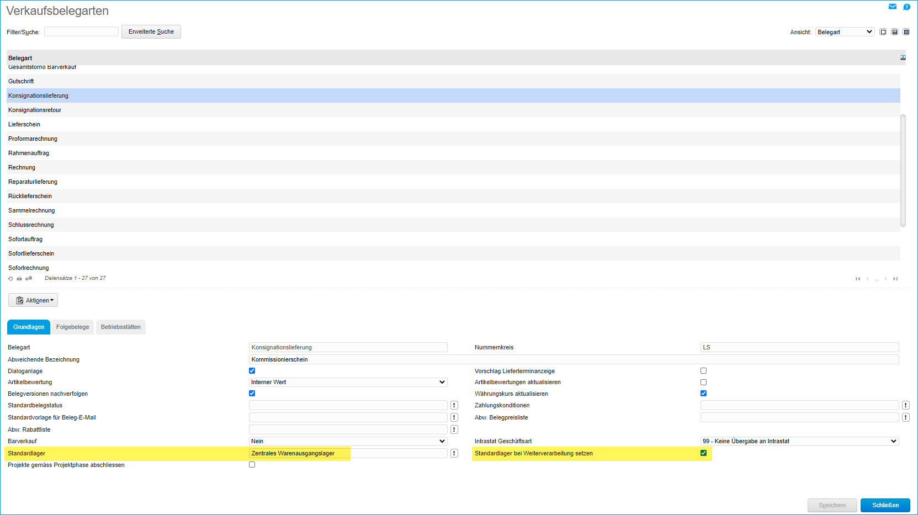The image size is (918, 515).
Task: Click the Erweiterte Suche button
Action: (151, 32)
